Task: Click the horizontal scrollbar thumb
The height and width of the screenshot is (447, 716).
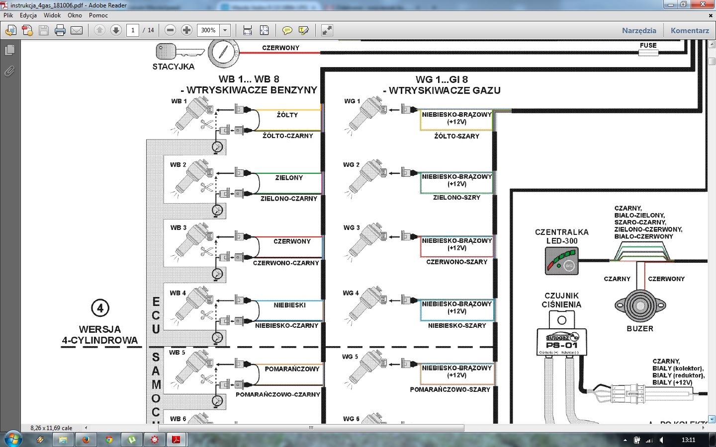Action: (311, 428)
